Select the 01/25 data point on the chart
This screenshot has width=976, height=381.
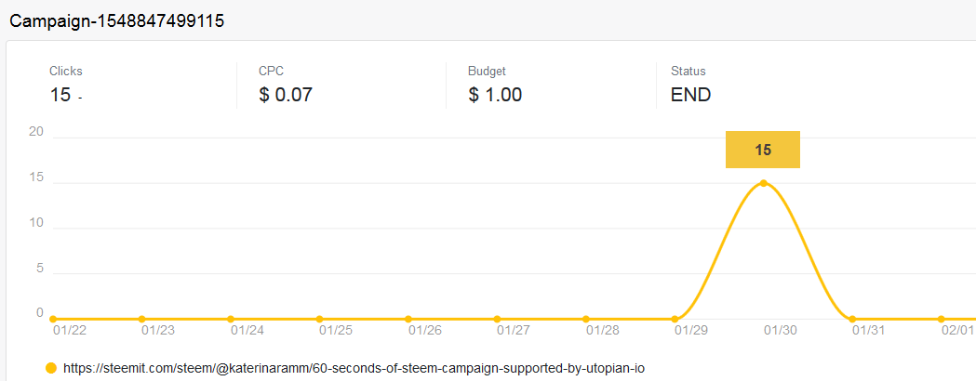(x=319, y=319)
